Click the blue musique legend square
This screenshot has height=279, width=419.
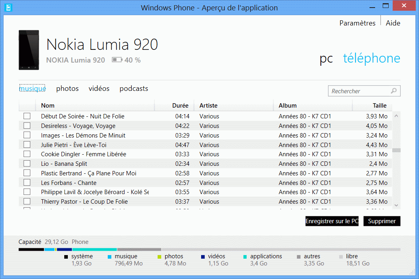[109, 257]
